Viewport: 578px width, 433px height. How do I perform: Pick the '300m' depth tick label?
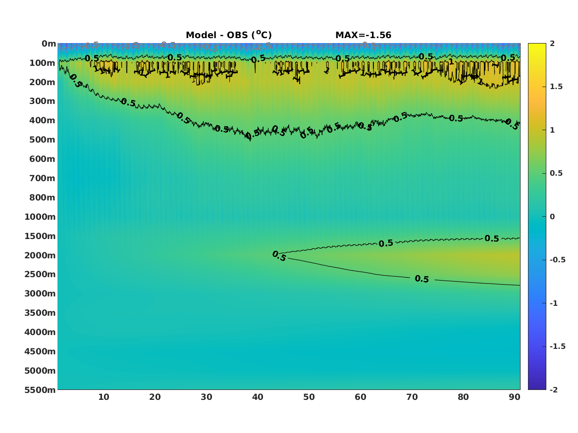(x=43, y=101)
